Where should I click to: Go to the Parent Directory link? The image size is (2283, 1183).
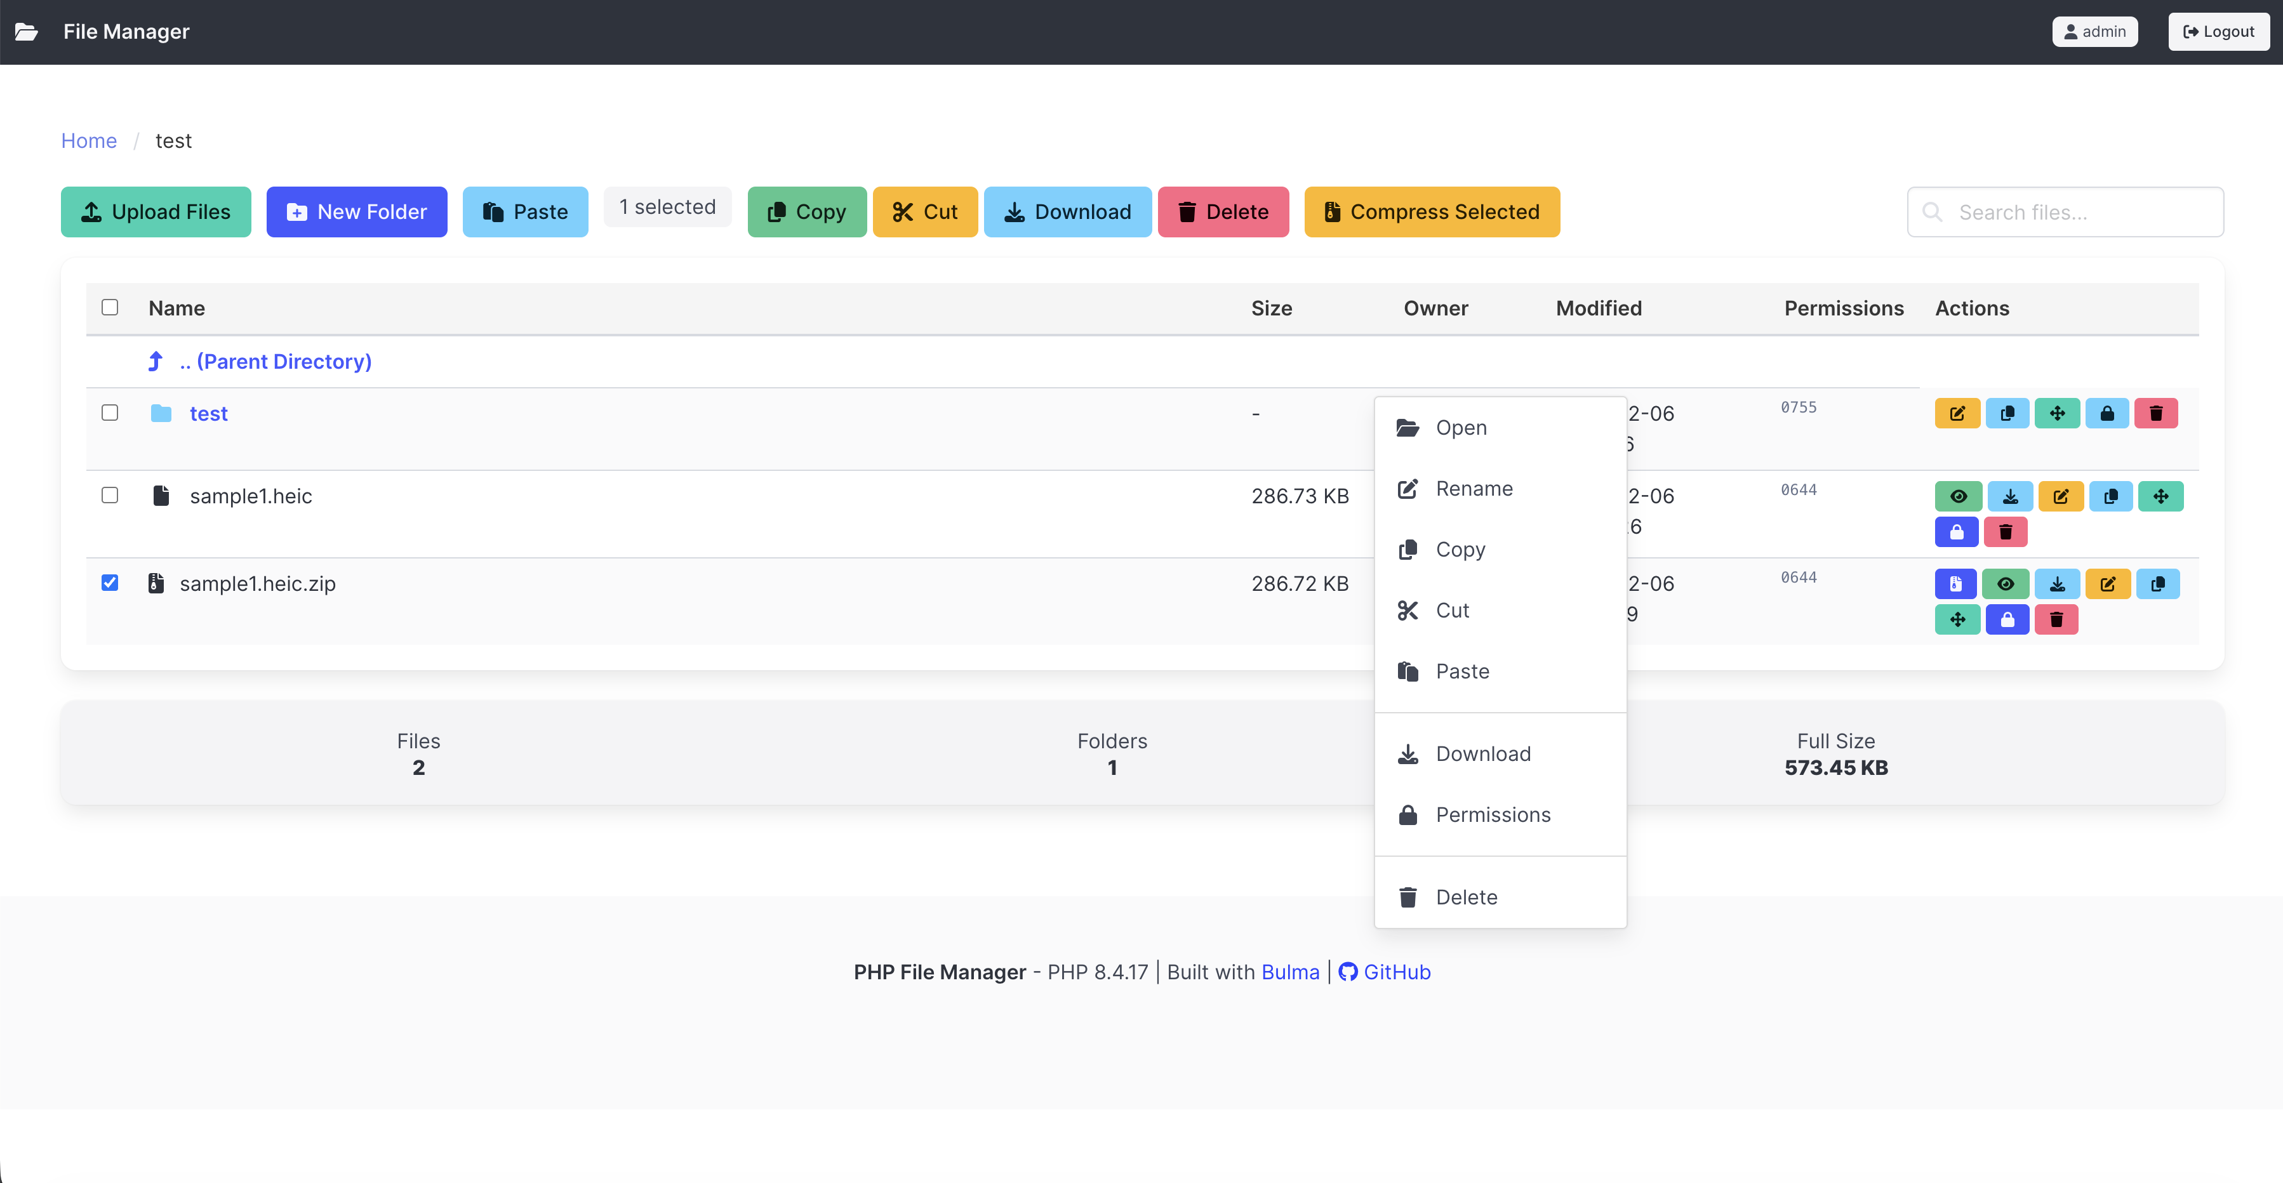coord(275,362)
